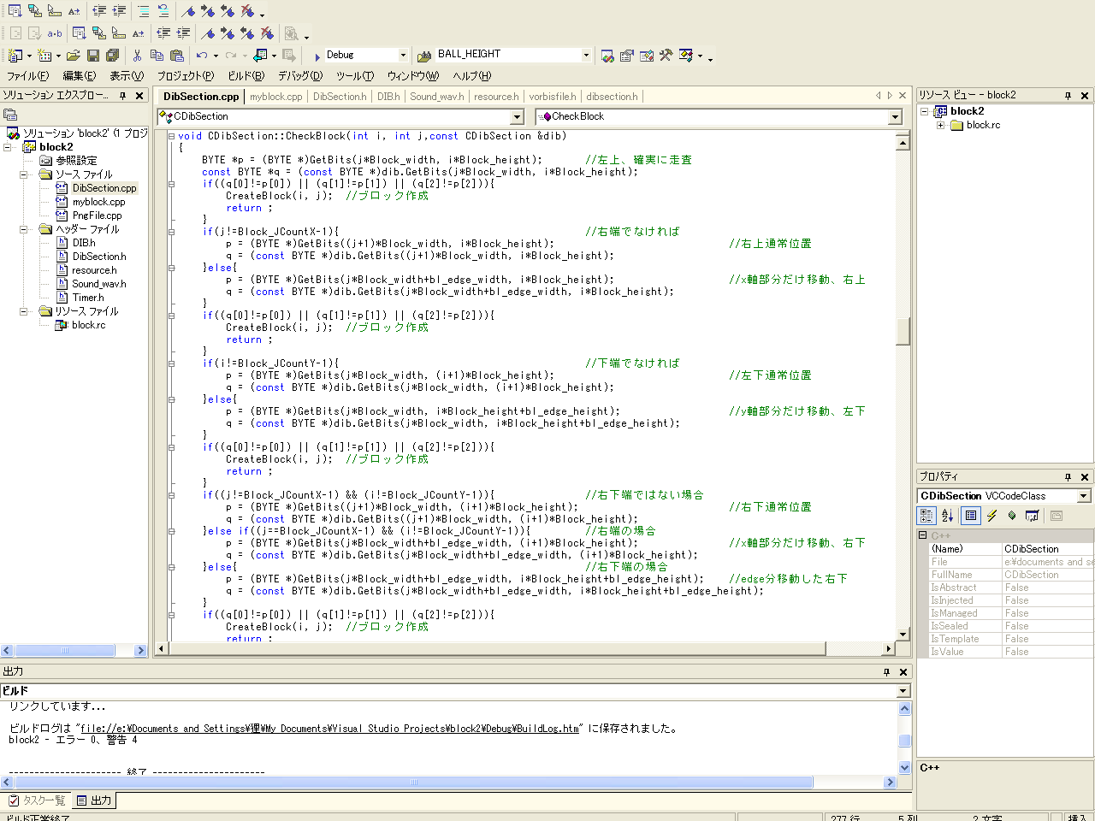
Task: Open the Properties Window toolbar icon
Action: 627,56
